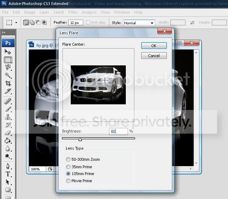Select 35mm Prime lens type

[x=68, y=167]
